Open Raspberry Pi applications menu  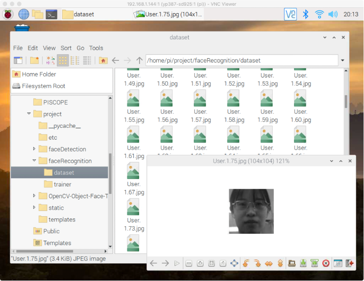(8, 14)
